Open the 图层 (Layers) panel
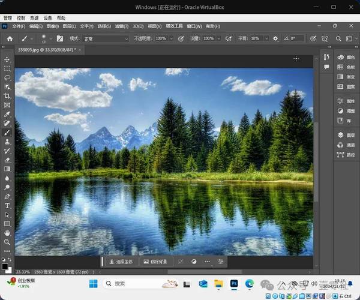 [x=345, y=136]
